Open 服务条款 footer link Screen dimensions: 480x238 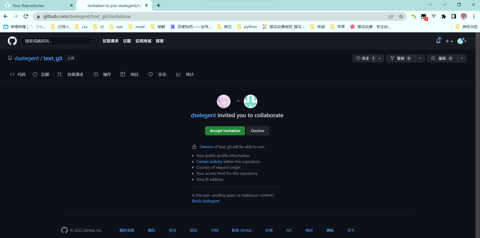click(127, 230)
